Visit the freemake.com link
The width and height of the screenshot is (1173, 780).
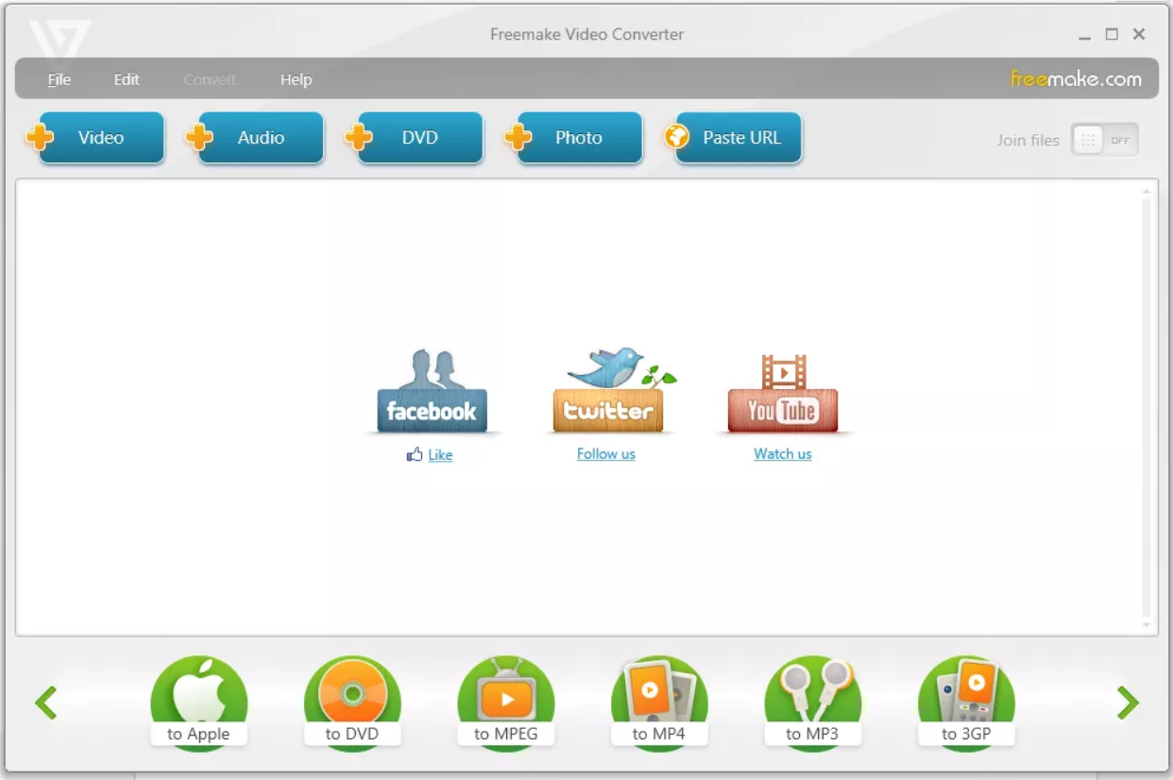click(1076, 79)
